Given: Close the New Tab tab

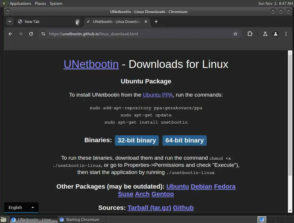Looking at the screenshot, I should coord(78,21).
